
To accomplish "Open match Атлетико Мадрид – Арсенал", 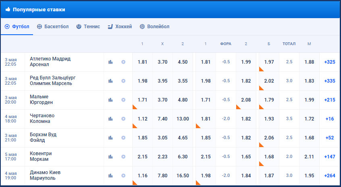I will (x=50, y=62).
